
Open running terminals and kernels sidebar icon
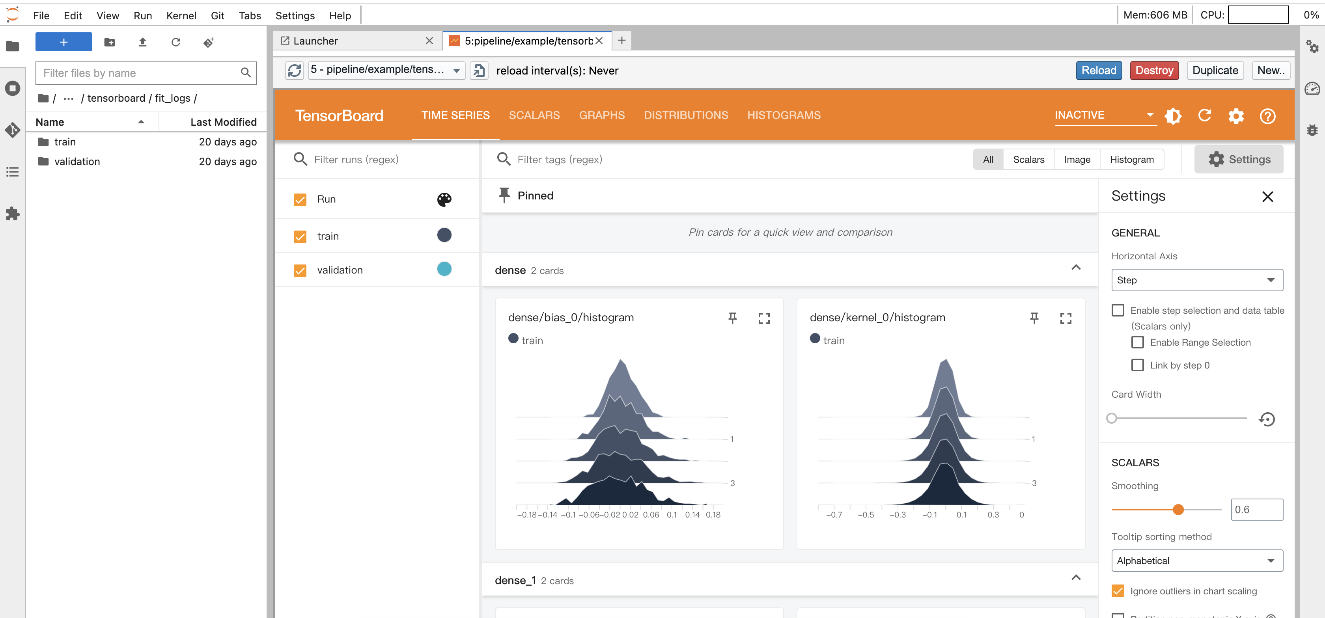[12, 88]
